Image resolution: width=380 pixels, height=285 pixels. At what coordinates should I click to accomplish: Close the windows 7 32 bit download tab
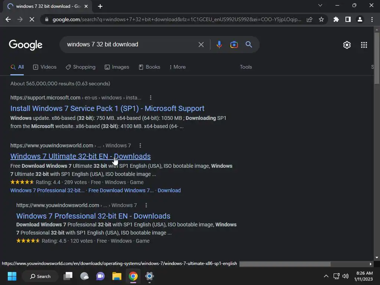86,6
